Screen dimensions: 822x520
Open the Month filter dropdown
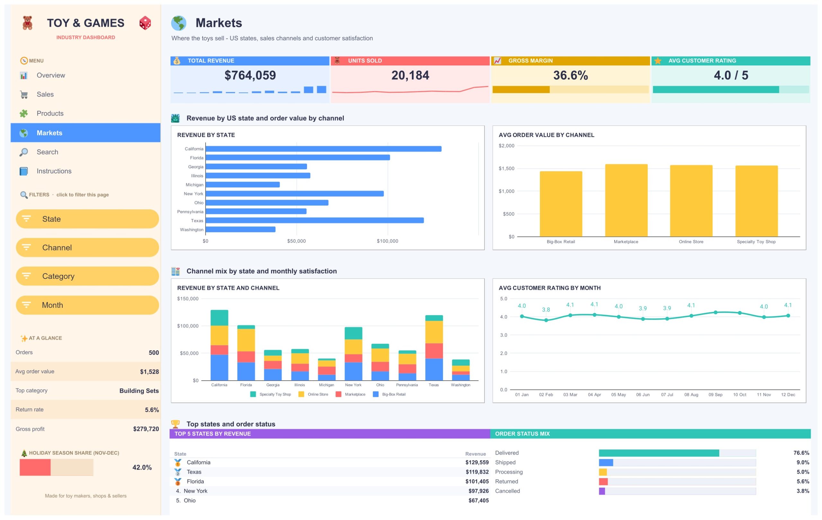[x=87, y=305]
